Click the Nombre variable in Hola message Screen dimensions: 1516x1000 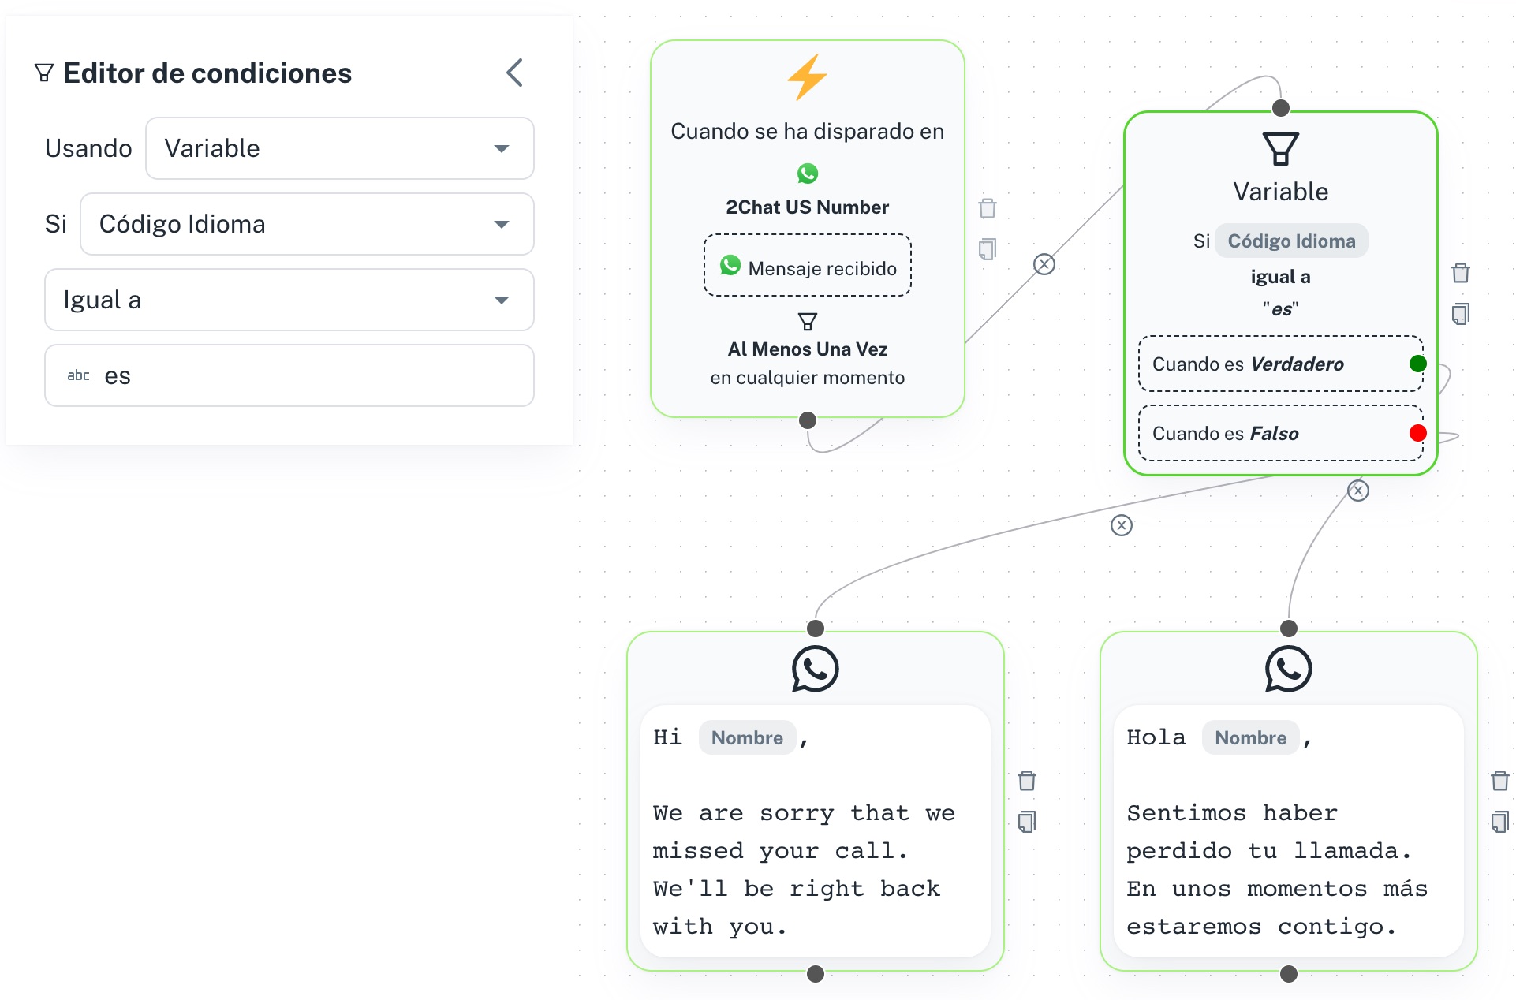point(1250,737)
